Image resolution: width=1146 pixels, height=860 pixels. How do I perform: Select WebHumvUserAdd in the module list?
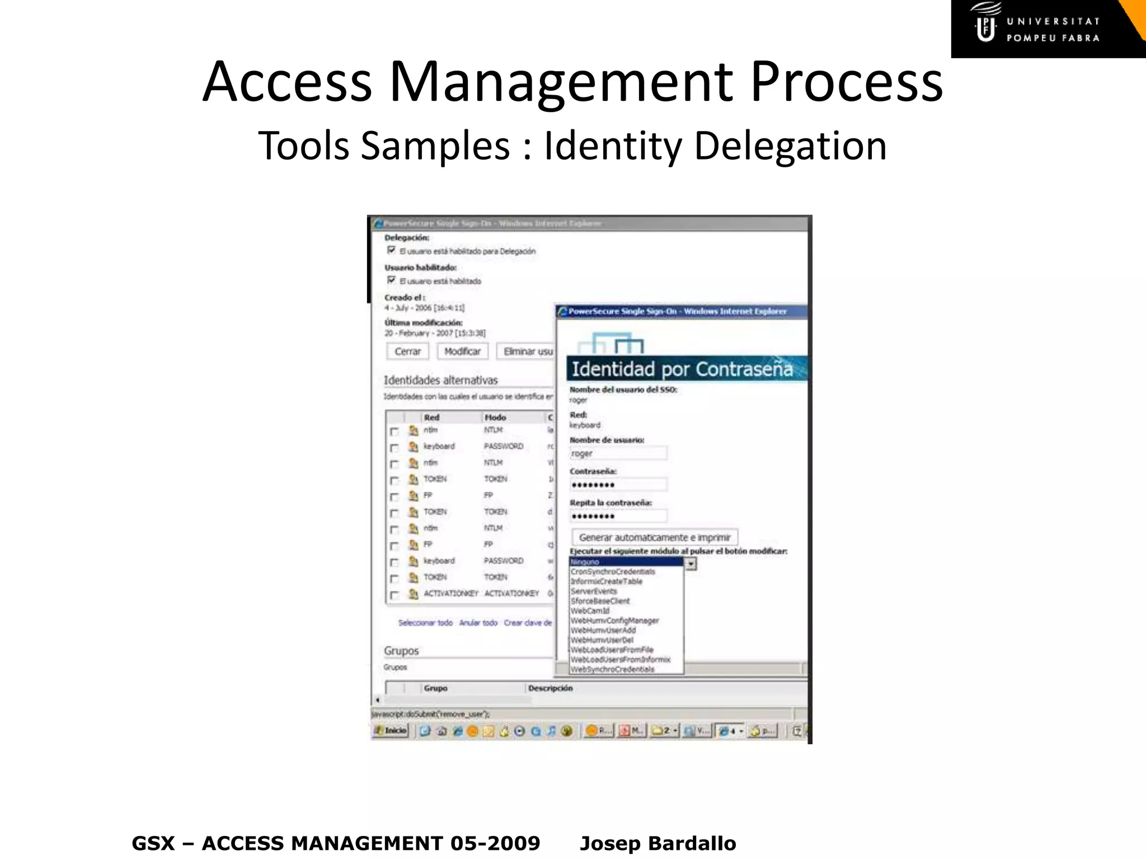[x=626, y=630]
